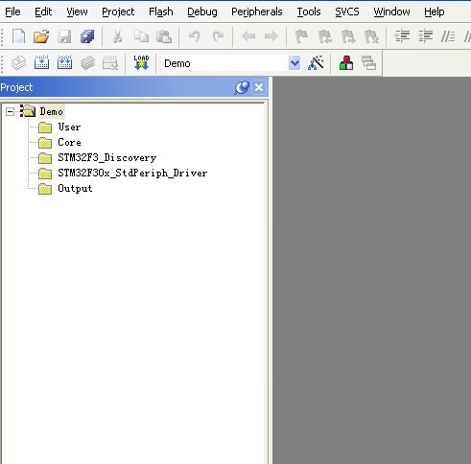Screen dimensions: 471x464
Task: Click the Build target icon
Action: [x=41, y=62]
